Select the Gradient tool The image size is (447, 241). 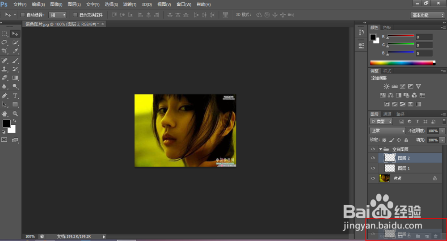[15, 78]
